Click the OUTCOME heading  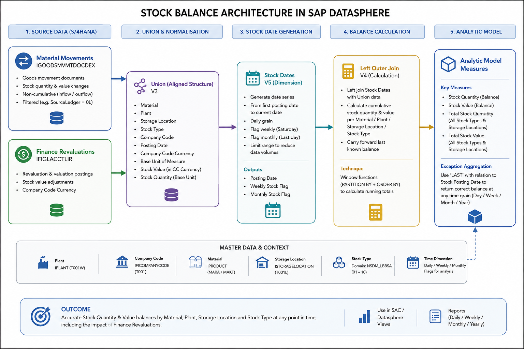[76, 309]
